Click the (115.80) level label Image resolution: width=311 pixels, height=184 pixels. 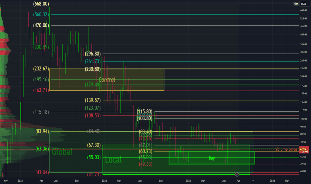click(144, 111)
